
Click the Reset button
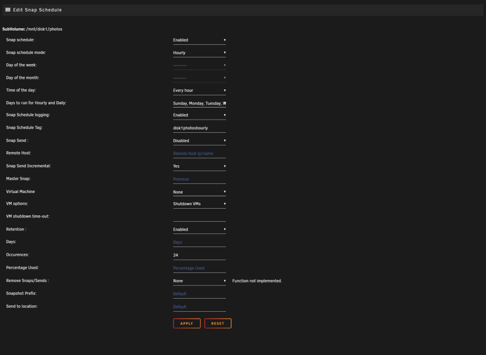point(218,323)
